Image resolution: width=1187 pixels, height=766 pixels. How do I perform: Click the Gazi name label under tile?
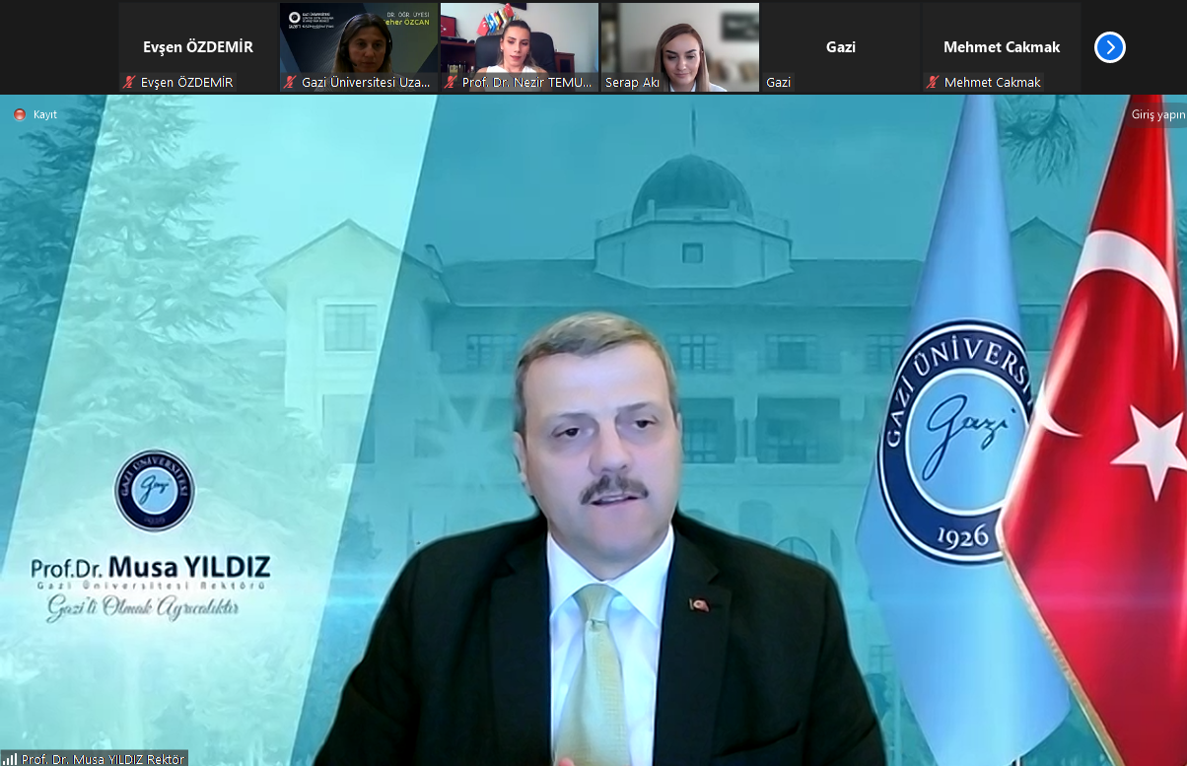coord(779,83)
